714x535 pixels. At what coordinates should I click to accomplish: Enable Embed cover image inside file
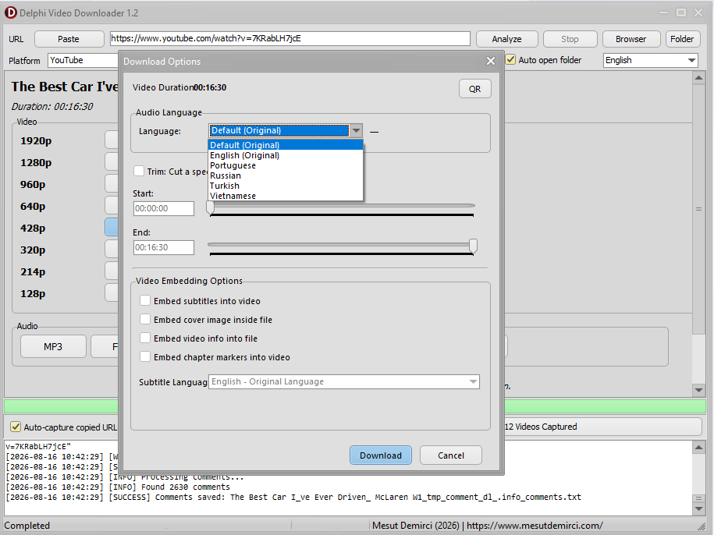[145, 320]
